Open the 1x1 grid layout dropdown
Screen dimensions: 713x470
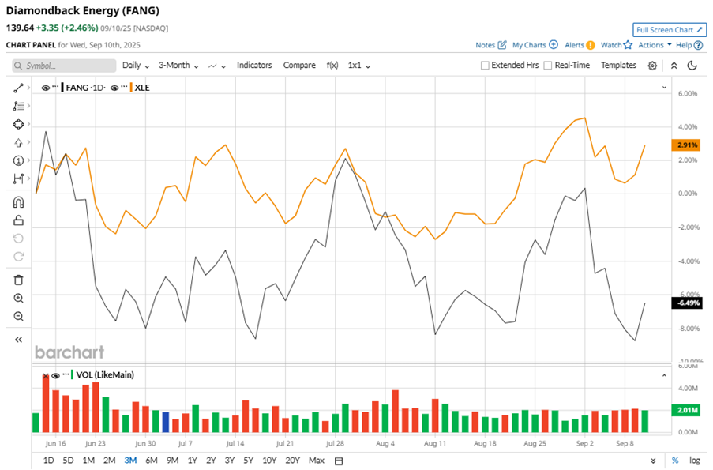click(x=358, y=66)
